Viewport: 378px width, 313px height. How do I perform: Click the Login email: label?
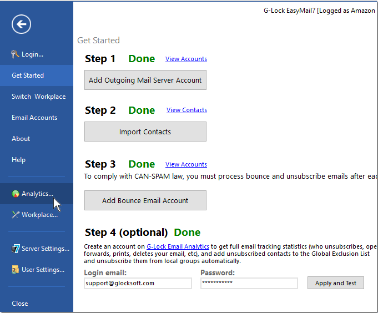(x=105, y=272)
